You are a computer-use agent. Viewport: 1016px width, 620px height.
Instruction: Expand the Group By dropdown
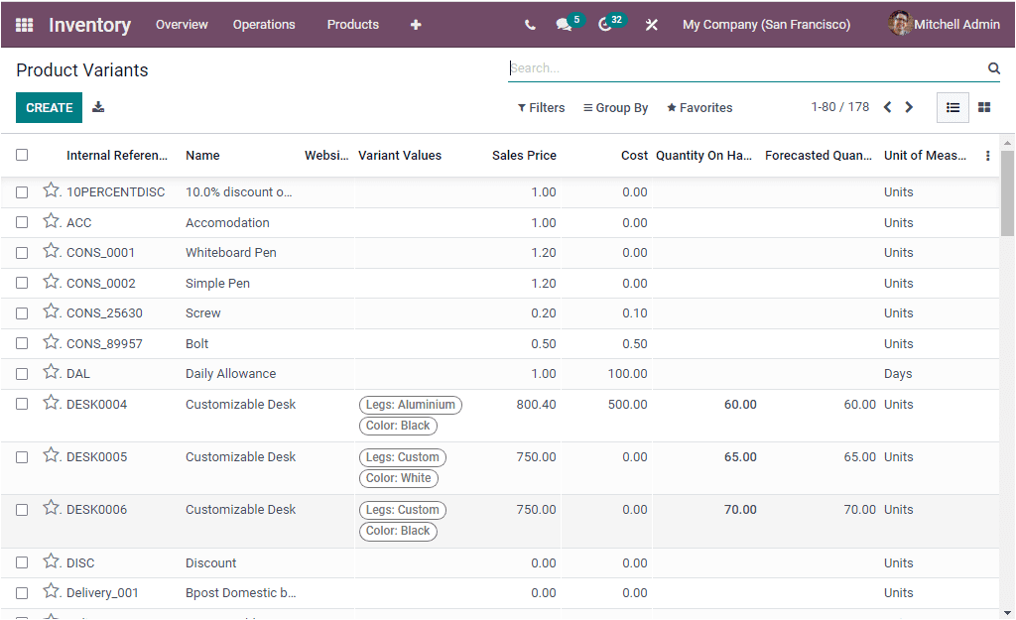click(x=615, y=107)
